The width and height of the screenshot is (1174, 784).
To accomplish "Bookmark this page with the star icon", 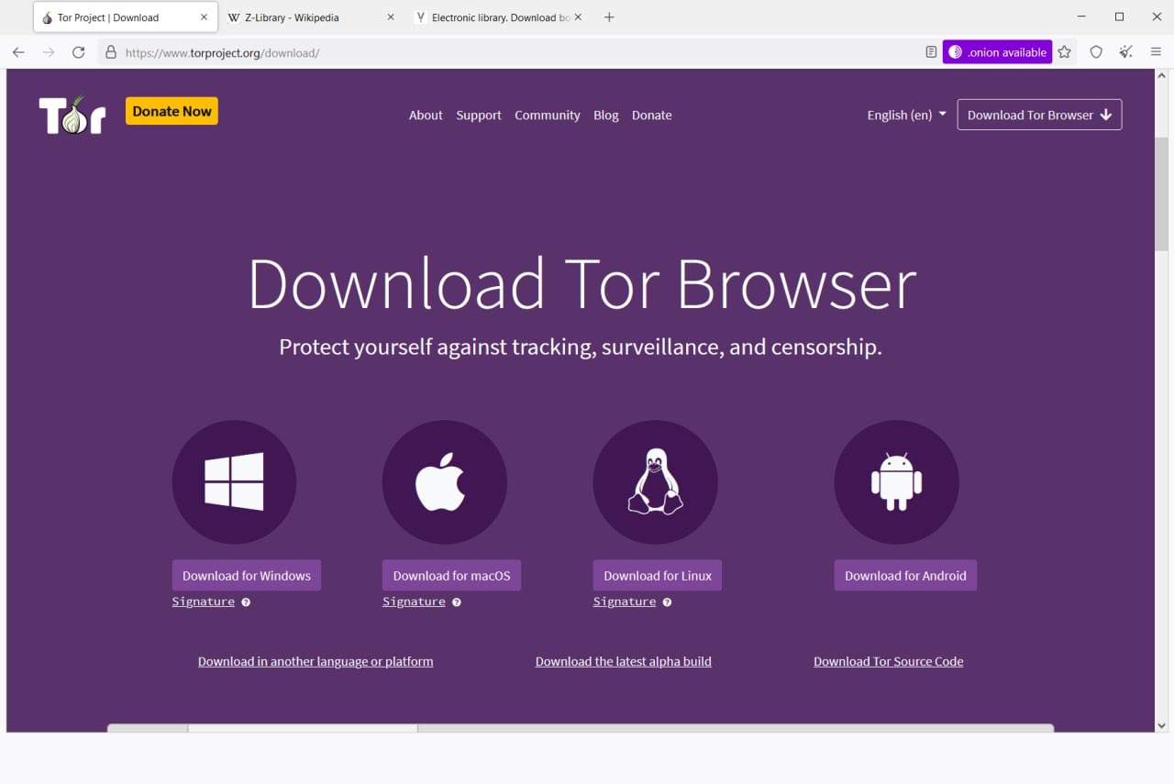I will [x=1064, y=52].
